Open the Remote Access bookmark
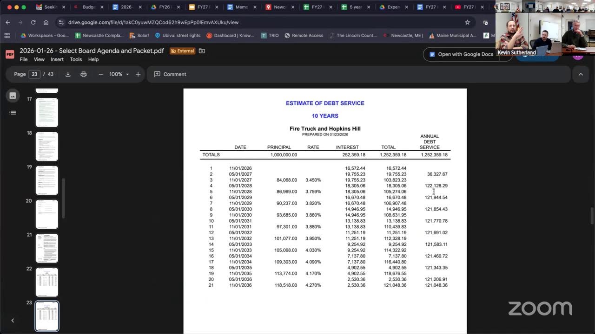 [x=304, y=35]
